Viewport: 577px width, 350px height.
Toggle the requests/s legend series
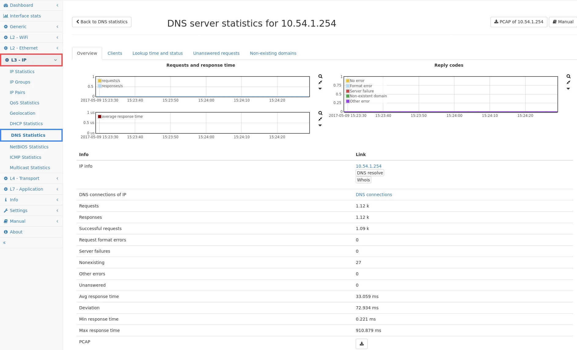click(x=100, y=81)
